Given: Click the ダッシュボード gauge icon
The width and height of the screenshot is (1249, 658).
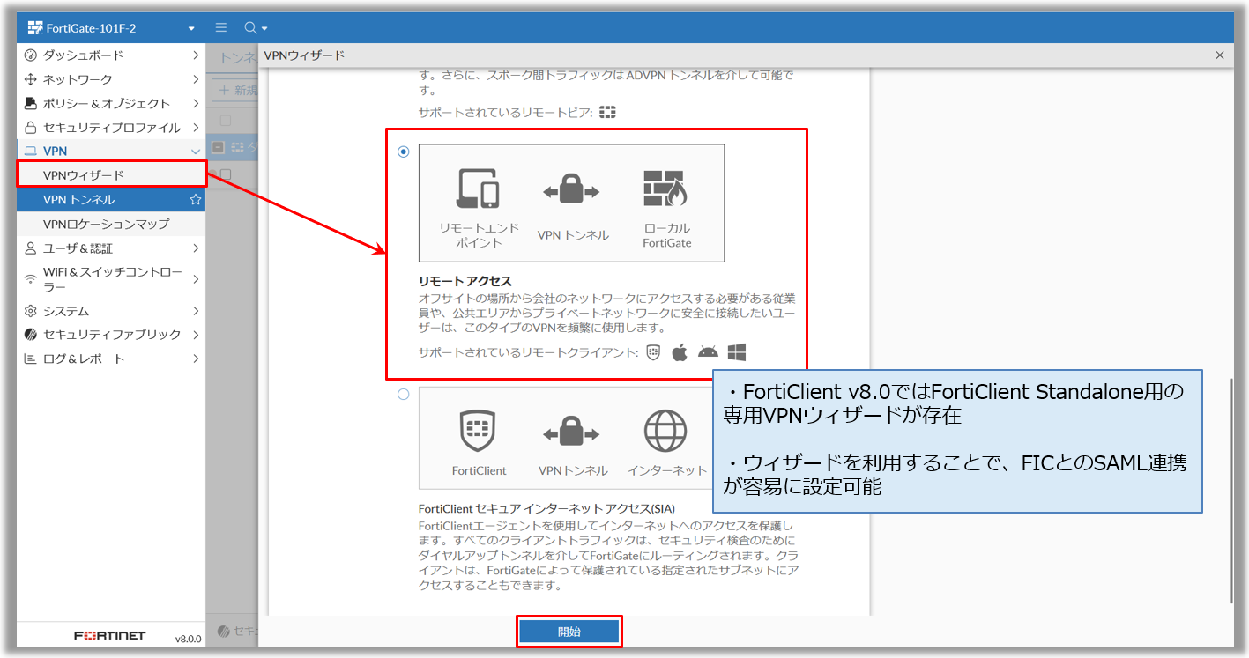Looking at the screenshot, I should click(31, 55).
